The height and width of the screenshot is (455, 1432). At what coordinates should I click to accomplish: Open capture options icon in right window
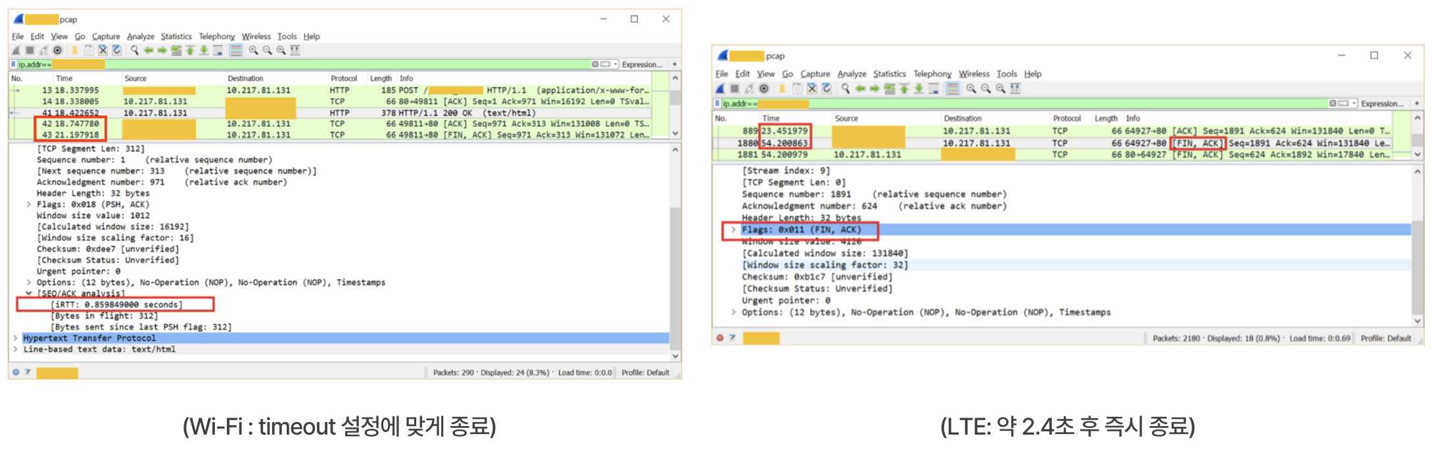[x=764, y=88]
